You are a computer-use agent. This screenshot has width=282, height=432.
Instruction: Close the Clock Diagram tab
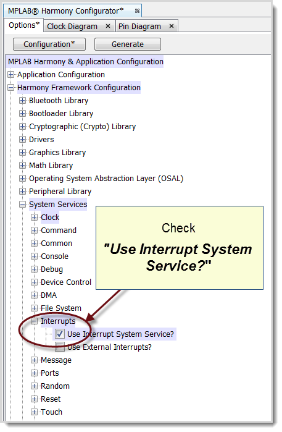(108, 26)
